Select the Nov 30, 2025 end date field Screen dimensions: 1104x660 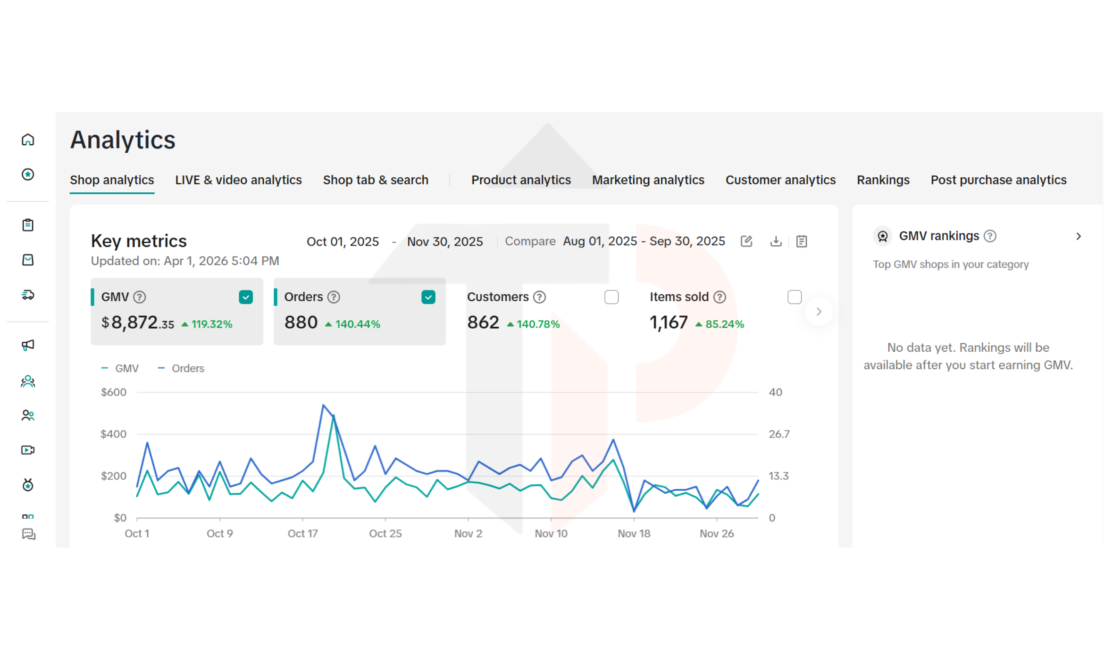tap(445, 242)
